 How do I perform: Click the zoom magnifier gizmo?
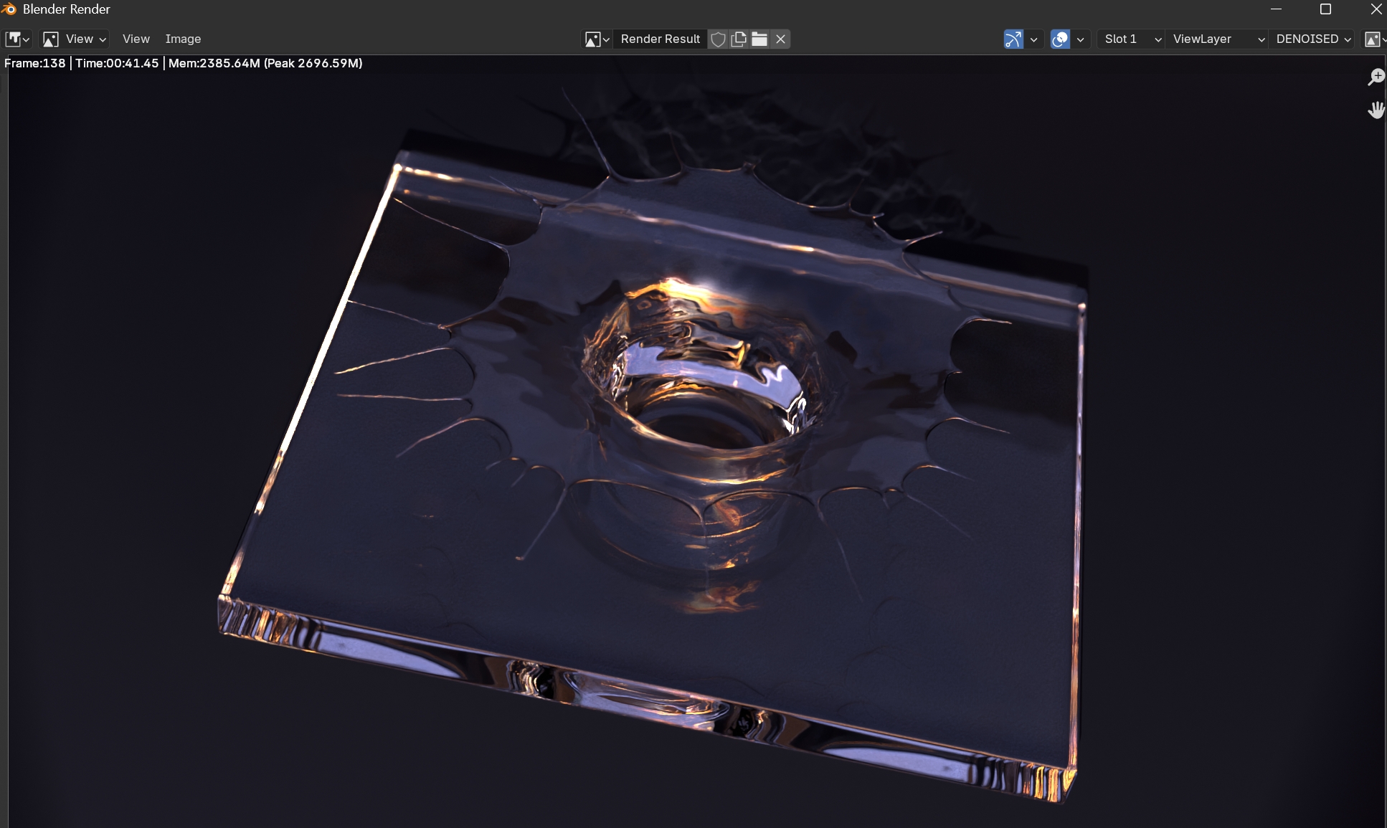click(x=1376, y=77)
